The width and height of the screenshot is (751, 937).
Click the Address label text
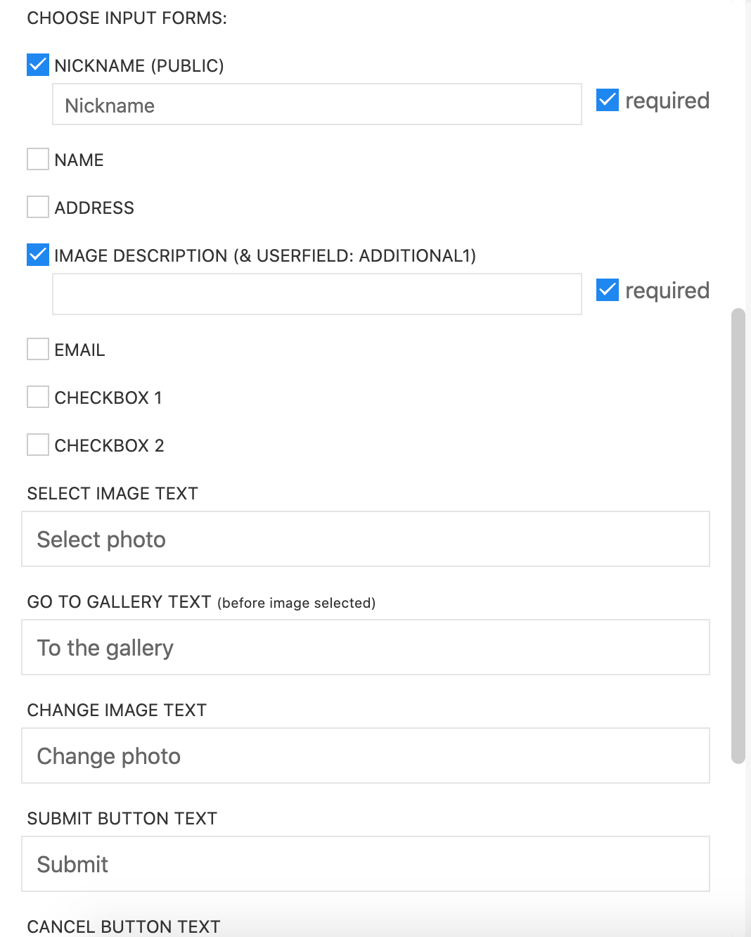94,208
